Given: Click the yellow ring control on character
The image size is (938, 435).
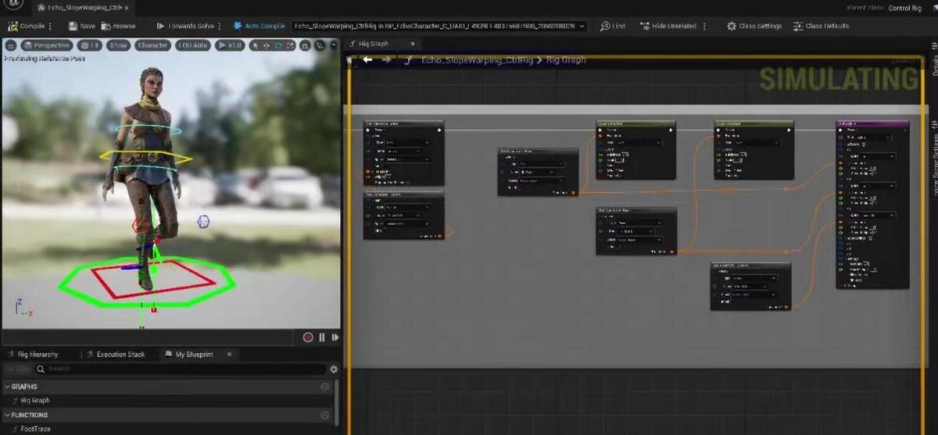Looking at the screenshot, I should click(145, 157).
